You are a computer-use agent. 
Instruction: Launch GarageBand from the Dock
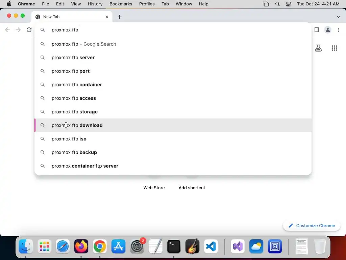pyautogui.click(x=192, y=246)
